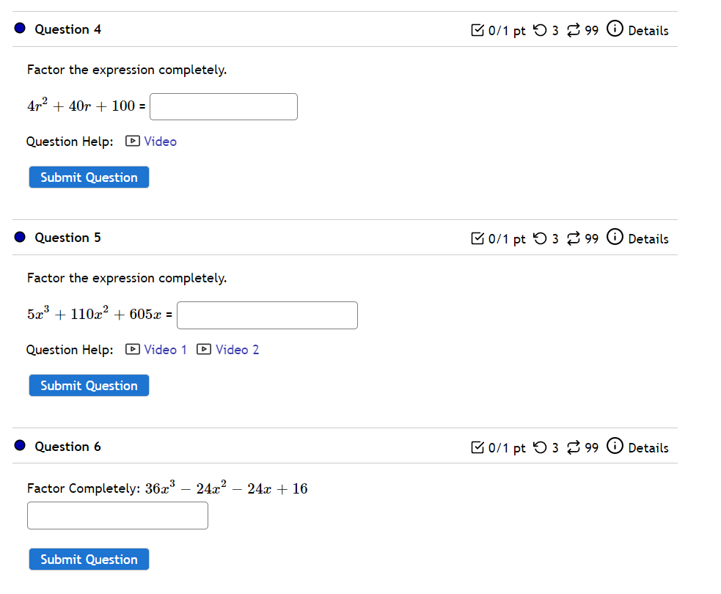Open the info icon next to Question 4 Details
Image resolution: width=721 pixels, height=594 pixels.
pyautogui.click(x=615, y=29)
